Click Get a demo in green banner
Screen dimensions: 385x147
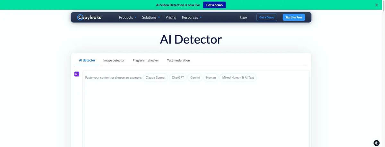214,5
